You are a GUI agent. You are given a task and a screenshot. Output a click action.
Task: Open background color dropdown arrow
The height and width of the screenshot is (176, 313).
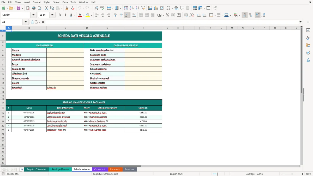[91, 15]
